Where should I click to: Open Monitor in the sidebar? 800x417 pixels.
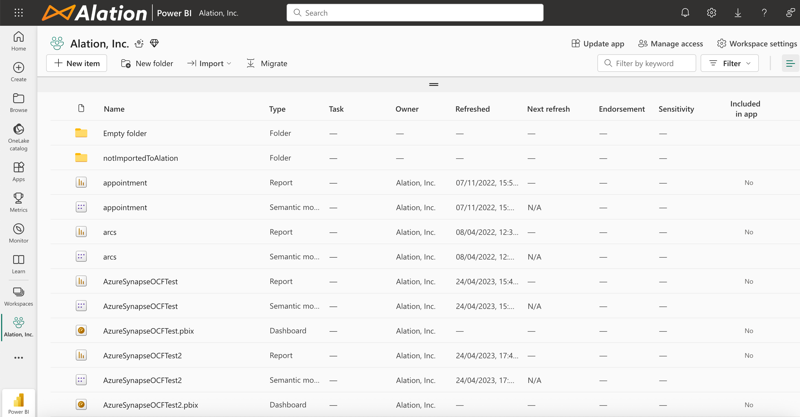(x=19, y=233)
